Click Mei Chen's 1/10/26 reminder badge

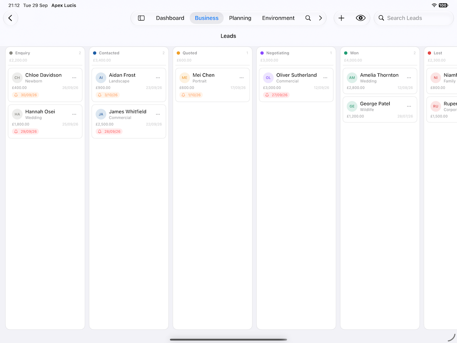[x=191, y=95]
